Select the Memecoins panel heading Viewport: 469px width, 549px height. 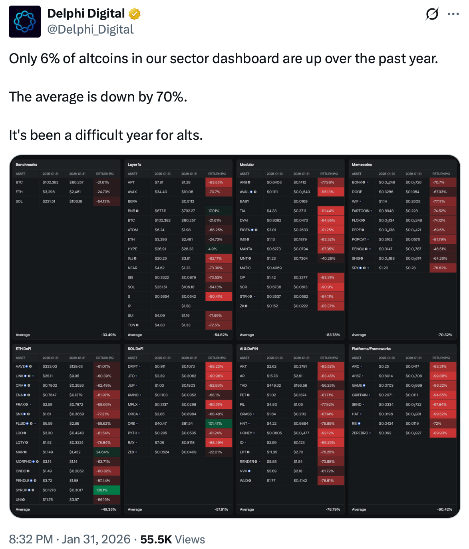(362, 165)
